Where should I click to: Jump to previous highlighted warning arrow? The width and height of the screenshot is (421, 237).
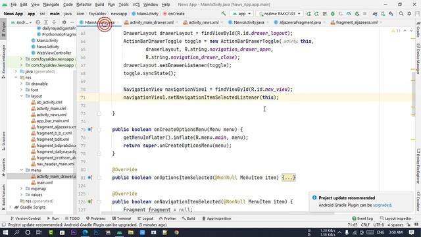point(405,31)
